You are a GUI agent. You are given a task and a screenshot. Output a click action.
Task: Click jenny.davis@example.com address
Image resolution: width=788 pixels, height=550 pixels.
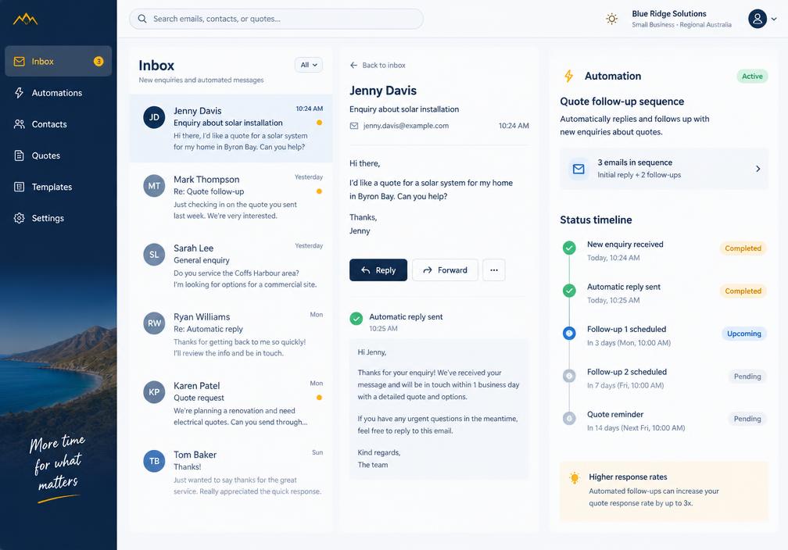click(x=406, y=126)
